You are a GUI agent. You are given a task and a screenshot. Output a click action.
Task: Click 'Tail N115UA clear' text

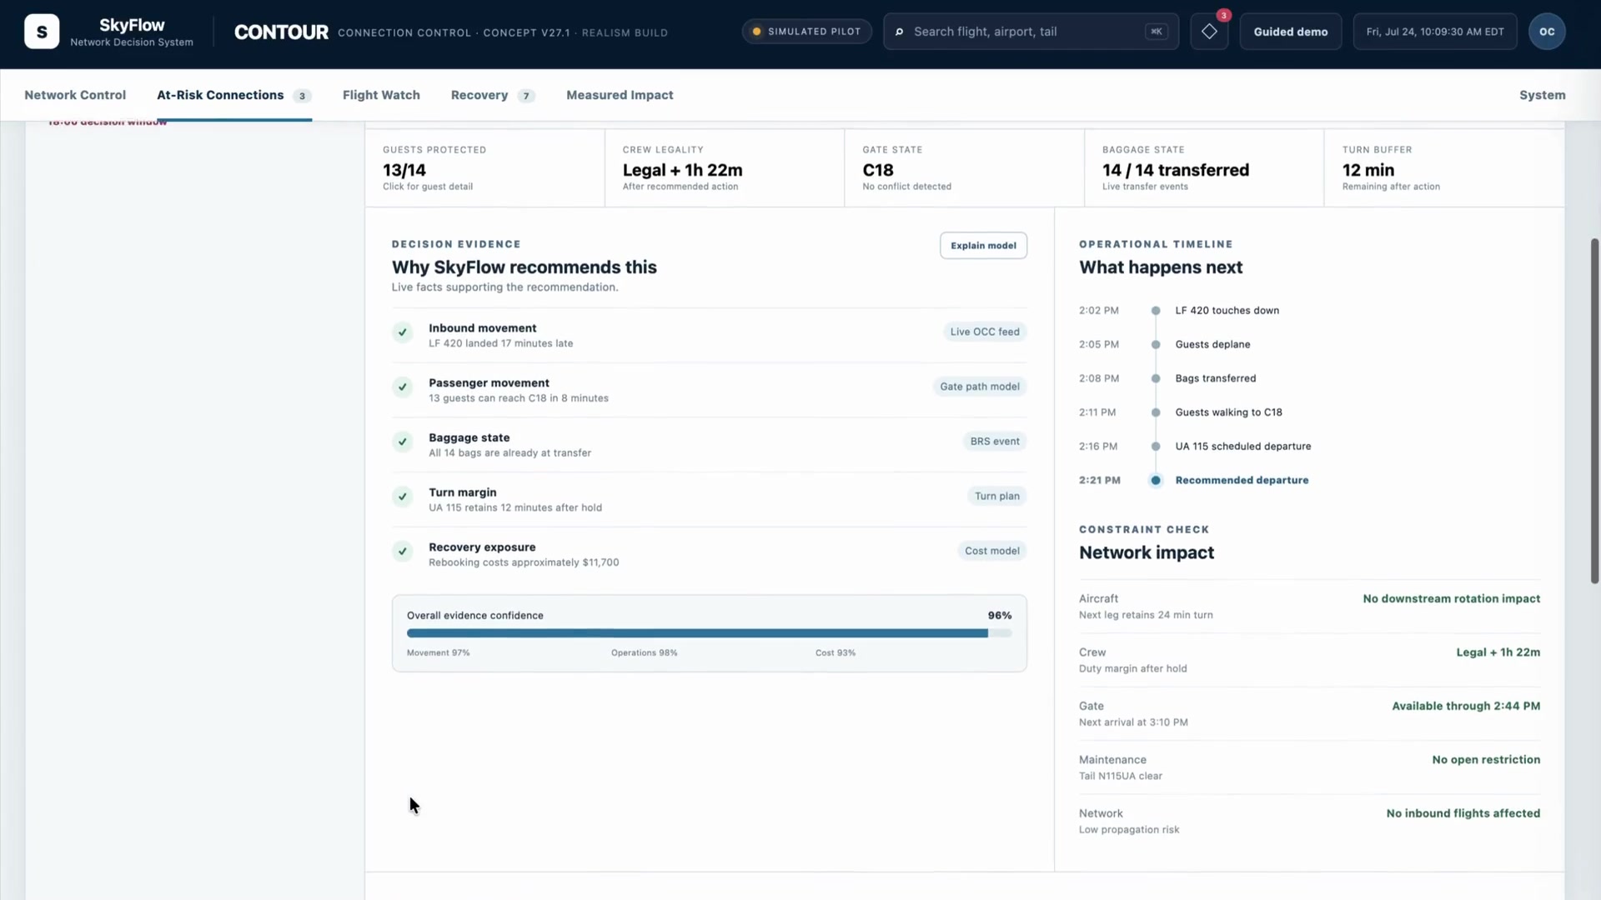[x=1120, y=776]
